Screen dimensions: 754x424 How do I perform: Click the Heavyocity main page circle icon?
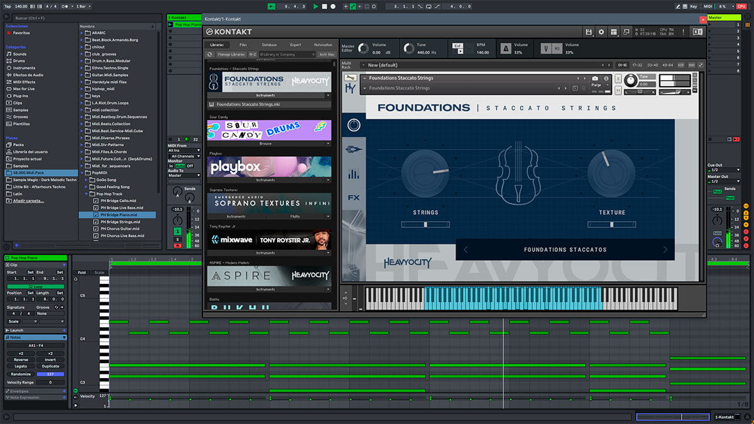click(x=354, y=124)
